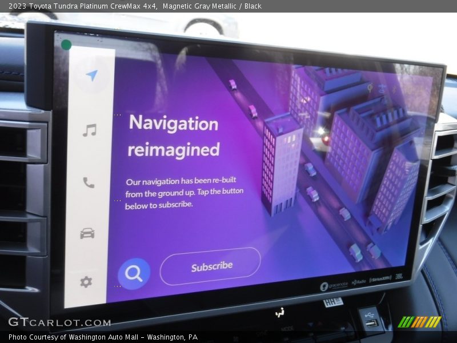Click the GTCARLOT.COM logo
Viewport: 457px width, 343px height.
(60, 322)
